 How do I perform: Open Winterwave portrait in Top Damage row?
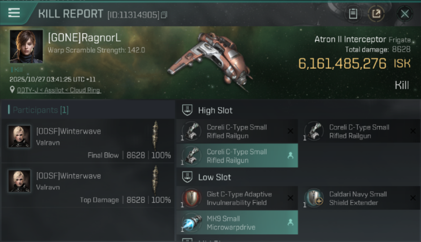tap(19, 181)
